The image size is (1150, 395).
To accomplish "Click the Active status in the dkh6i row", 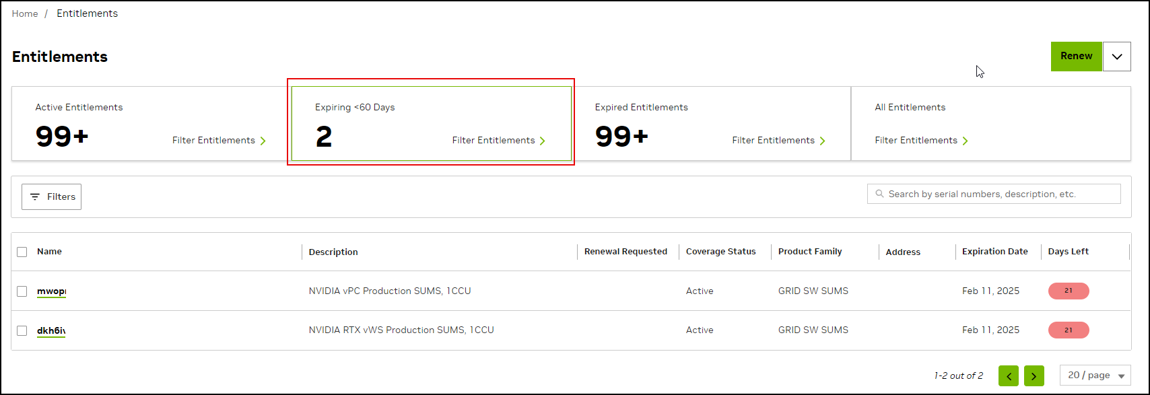I will 700,330.
